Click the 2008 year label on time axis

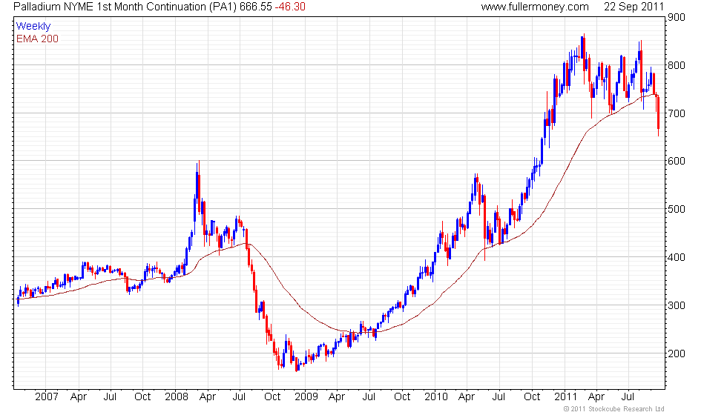177,397
